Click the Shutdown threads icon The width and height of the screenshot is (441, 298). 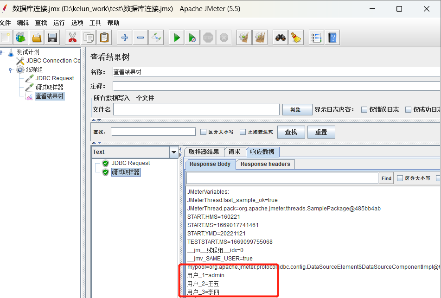coord(224,38)
